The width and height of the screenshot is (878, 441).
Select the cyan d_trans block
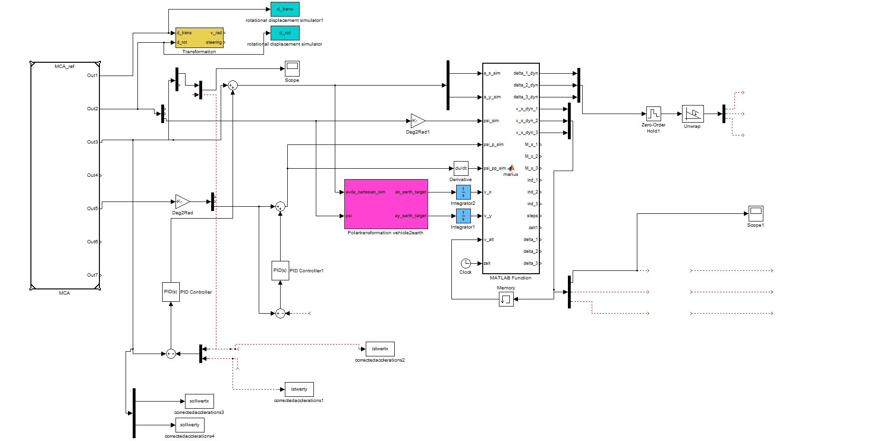pyautogui.click(x=285, y=9)
